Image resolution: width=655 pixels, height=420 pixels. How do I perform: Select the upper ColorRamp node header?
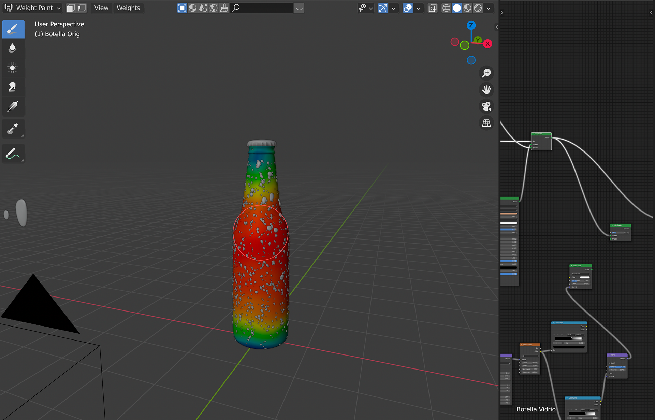pyautogui.click(x=569, y=323)
